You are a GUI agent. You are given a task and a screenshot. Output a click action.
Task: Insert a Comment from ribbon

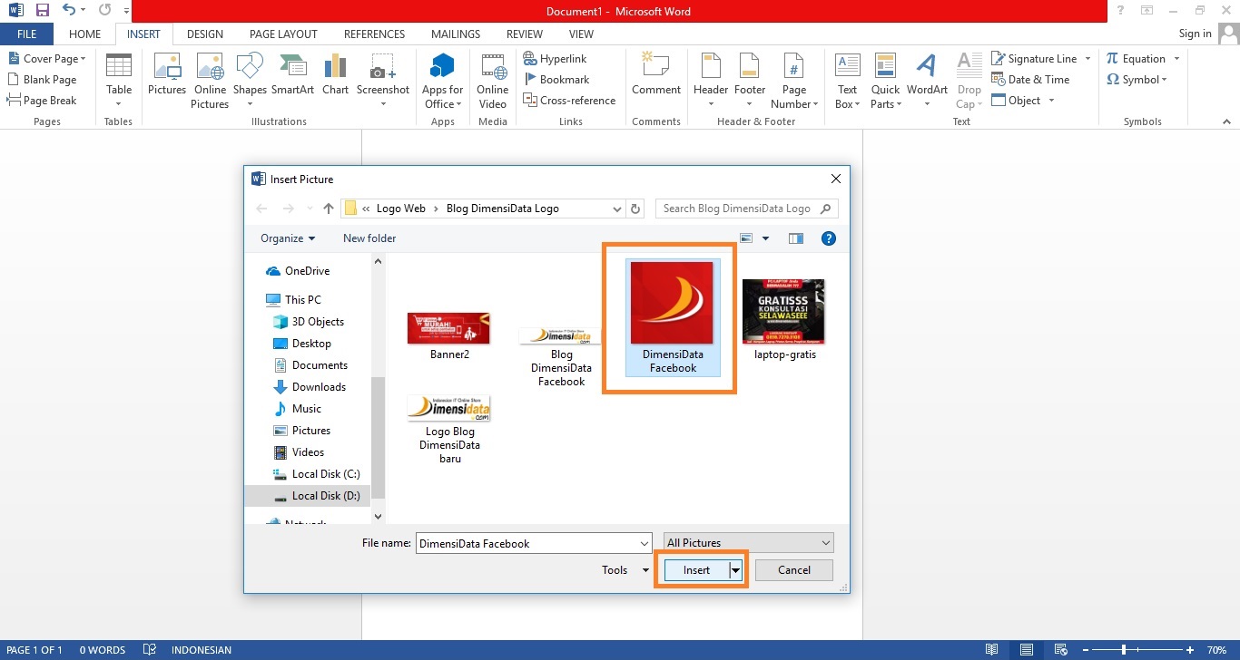(656, 74)
